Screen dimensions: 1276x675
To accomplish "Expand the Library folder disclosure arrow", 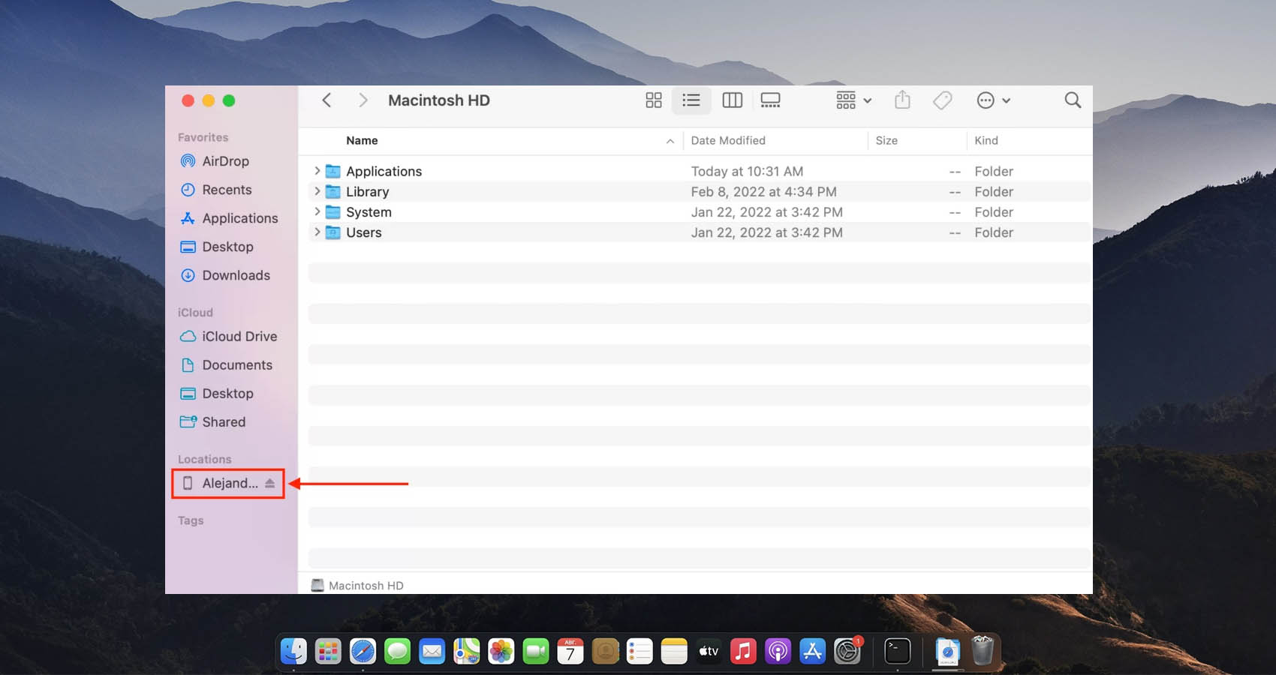I will point(317,191).
